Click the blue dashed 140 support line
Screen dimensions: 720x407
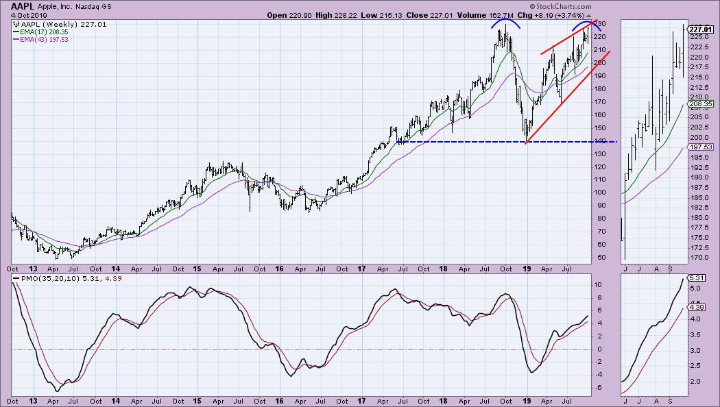tap(505, 142)
